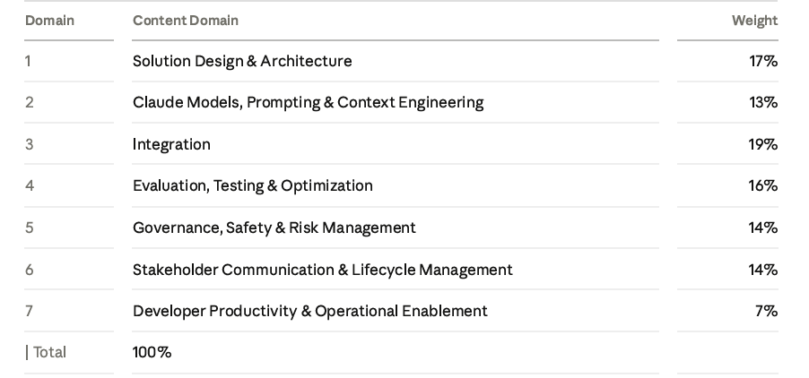Click the 16% weight value
Image resolution: width=809 pixels, height=378 pixels.
click(763, 185)
